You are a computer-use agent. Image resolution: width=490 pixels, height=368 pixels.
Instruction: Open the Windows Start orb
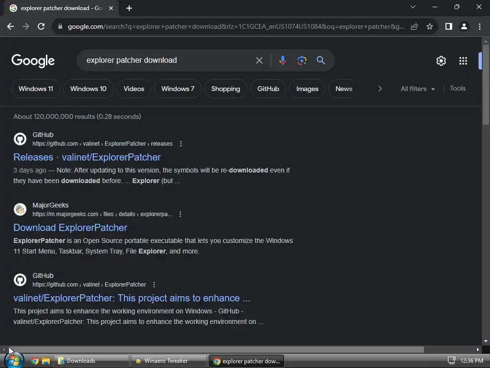pos(14,360)
